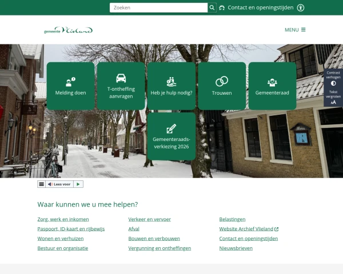Toggle Contrast verhogen

click(x=333, y=78)
